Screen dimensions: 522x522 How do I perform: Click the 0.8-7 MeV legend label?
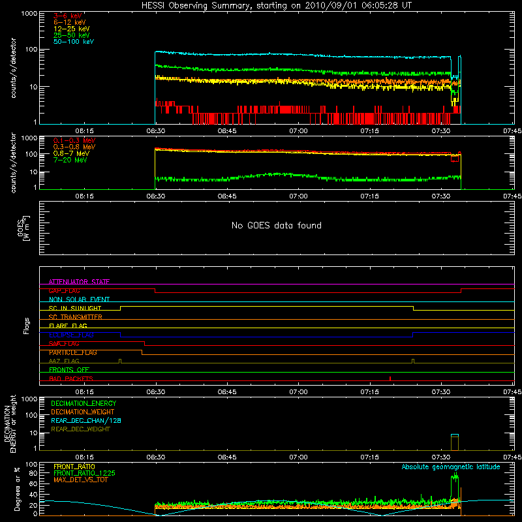(x=71, y=153)
